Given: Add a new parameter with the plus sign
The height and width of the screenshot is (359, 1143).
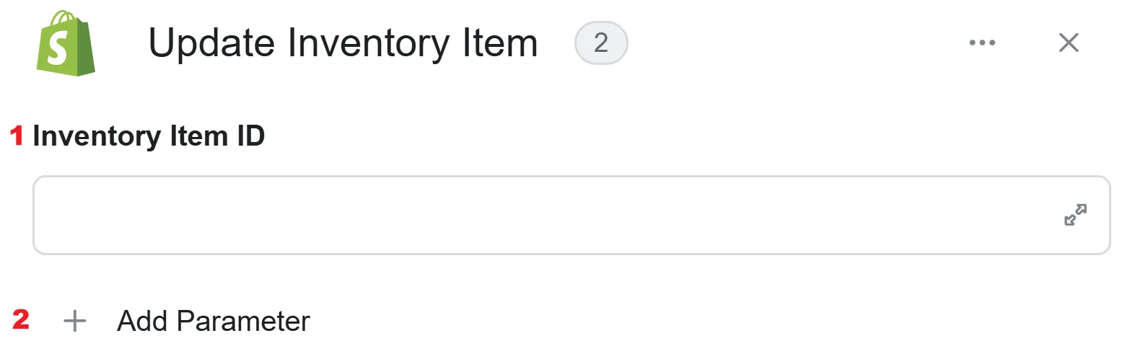Looking at the screenshot, I should (x=75, y=321).
